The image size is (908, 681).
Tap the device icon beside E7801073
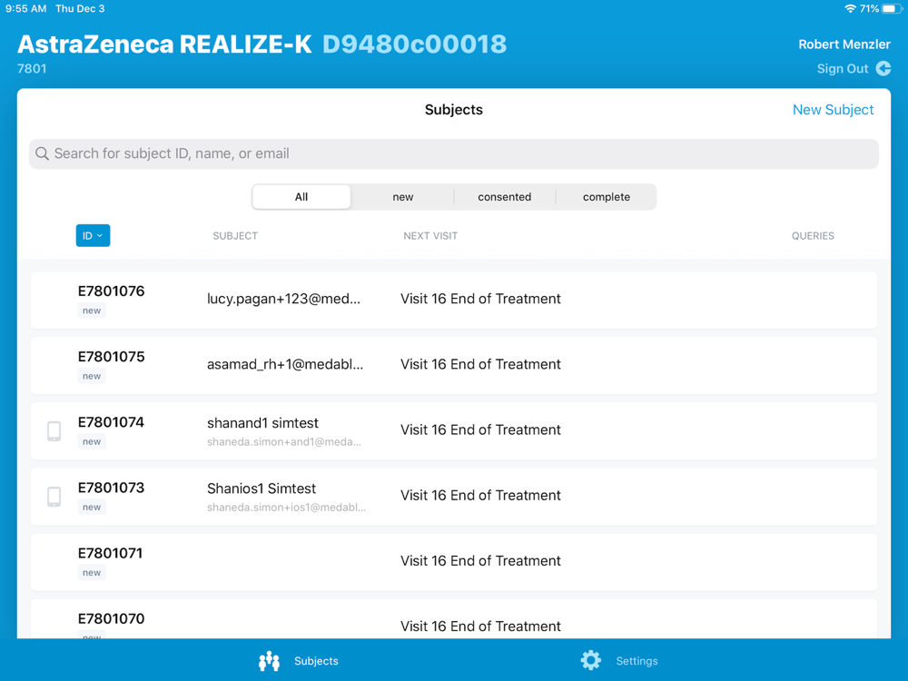[x=54, y=496]
